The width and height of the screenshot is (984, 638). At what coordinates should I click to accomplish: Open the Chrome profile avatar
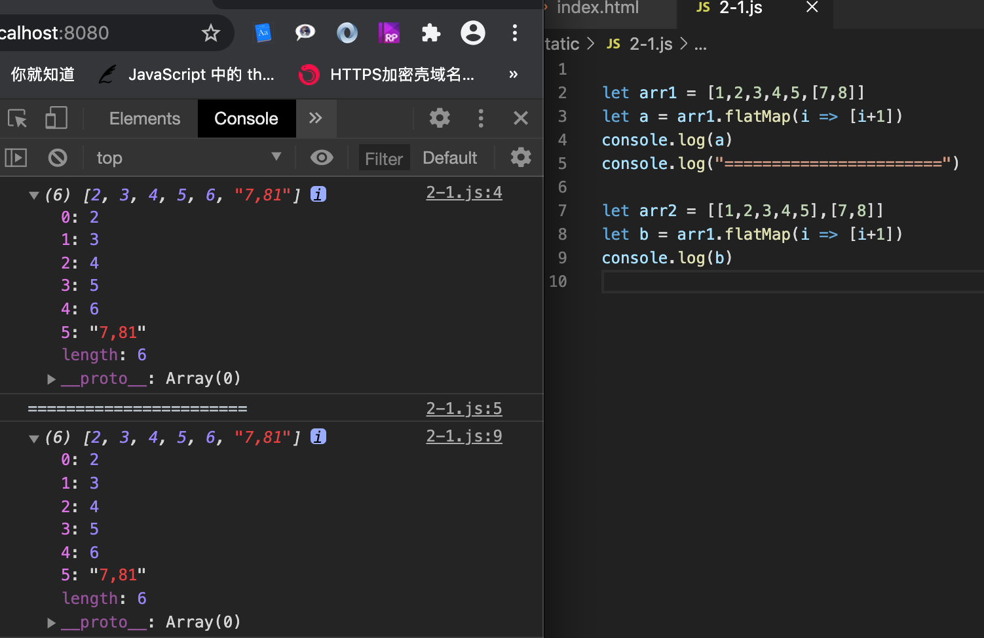tap(472, 32)
